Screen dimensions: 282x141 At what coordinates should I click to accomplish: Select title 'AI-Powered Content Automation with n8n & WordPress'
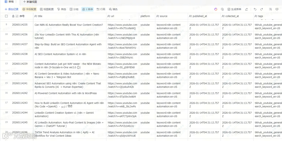[66, 93]
